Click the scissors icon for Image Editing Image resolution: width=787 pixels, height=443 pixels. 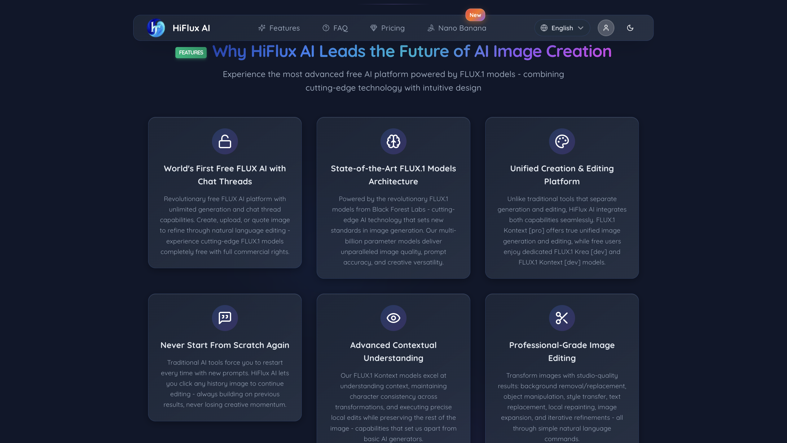[562, 318]
